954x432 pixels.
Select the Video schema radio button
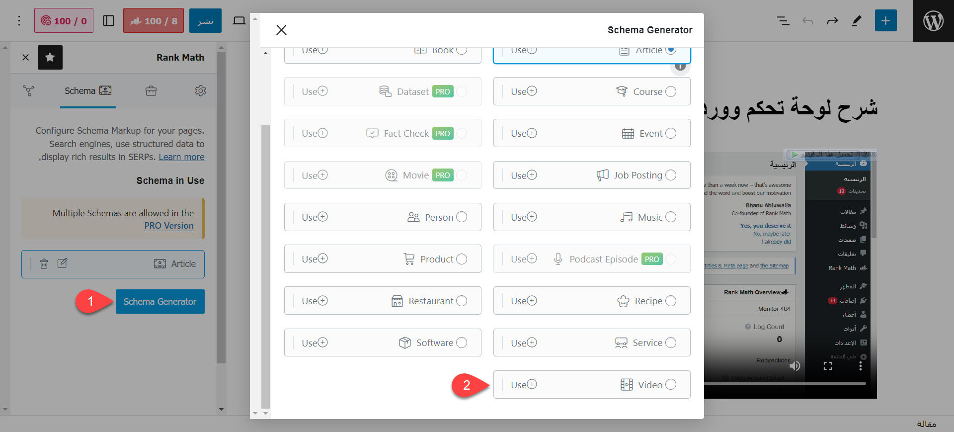[x=671, y=384]
